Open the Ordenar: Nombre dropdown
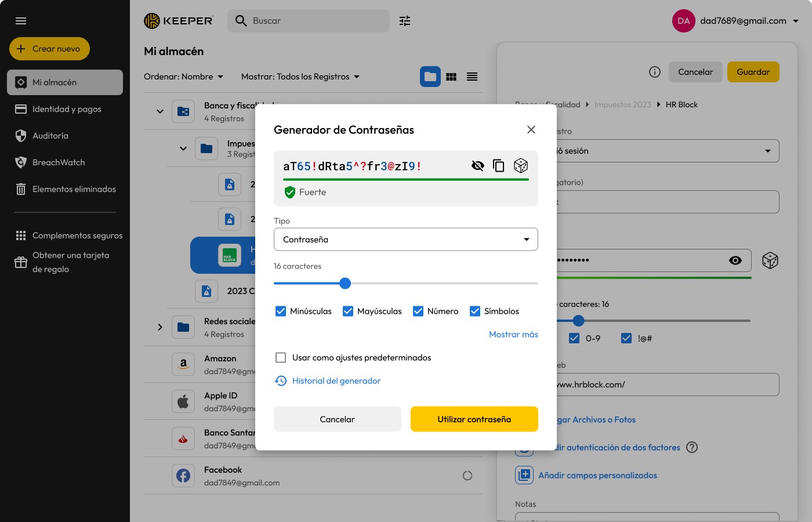 [x=183, y=77]
